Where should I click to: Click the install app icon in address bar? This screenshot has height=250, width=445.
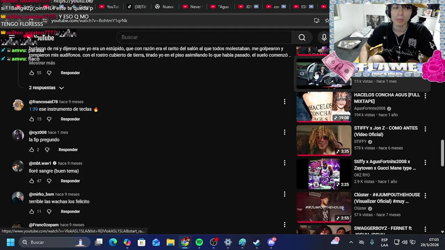click(x=316, y=20)
